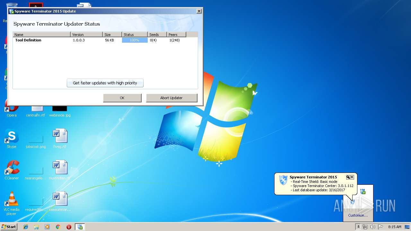Screen dimensions: 411x231
Task: Click the 1(248) peers value
Action: (x=174, y=40)
